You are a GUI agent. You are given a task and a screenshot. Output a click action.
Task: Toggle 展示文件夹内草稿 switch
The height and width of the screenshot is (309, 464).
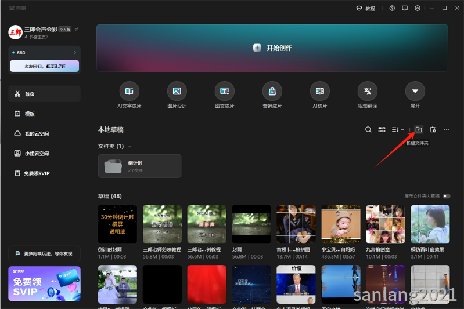[x=446, y=196]
